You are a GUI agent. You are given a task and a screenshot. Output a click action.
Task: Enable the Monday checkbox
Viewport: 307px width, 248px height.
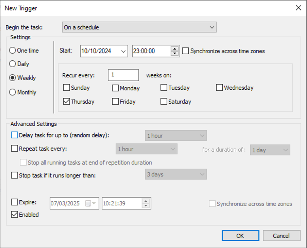(115, 88)
